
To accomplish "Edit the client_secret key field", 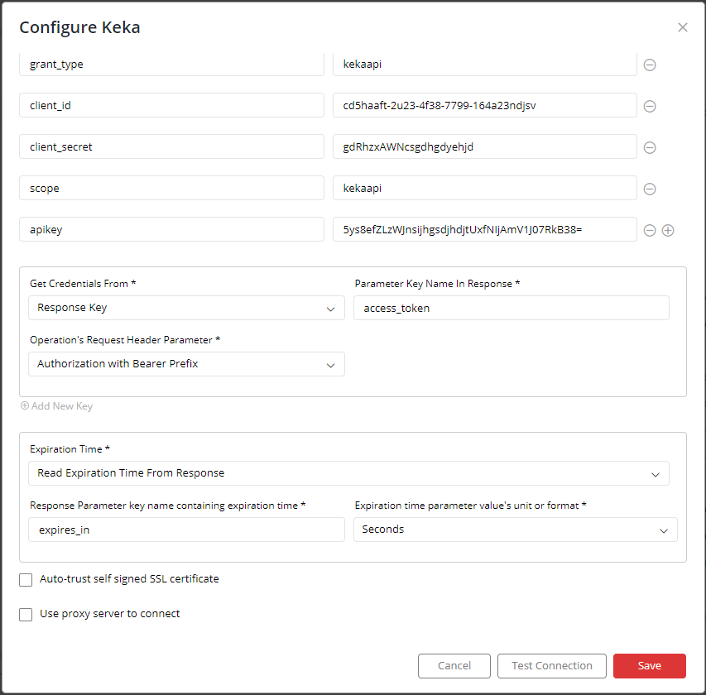I will click(x=171, y=146).
